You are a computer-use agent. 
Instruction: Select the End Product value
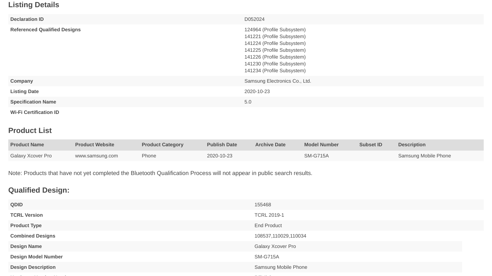pyautogui.click(x=268, y=225)
